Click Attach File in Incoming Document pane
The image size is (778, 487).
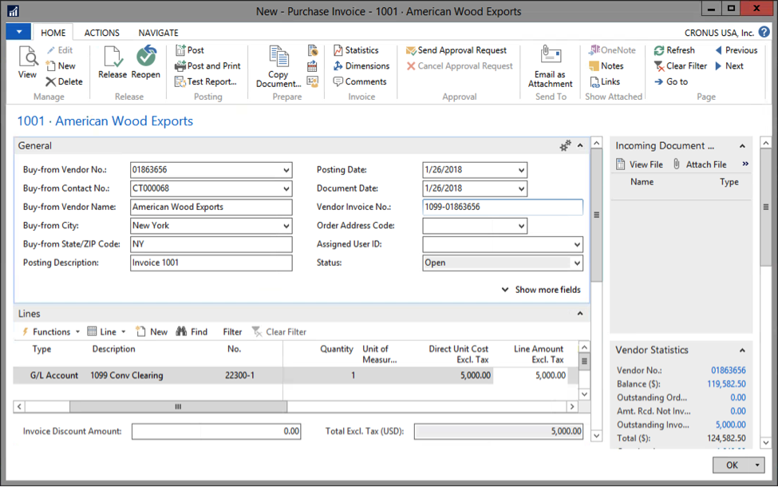(x=700, y=164)
